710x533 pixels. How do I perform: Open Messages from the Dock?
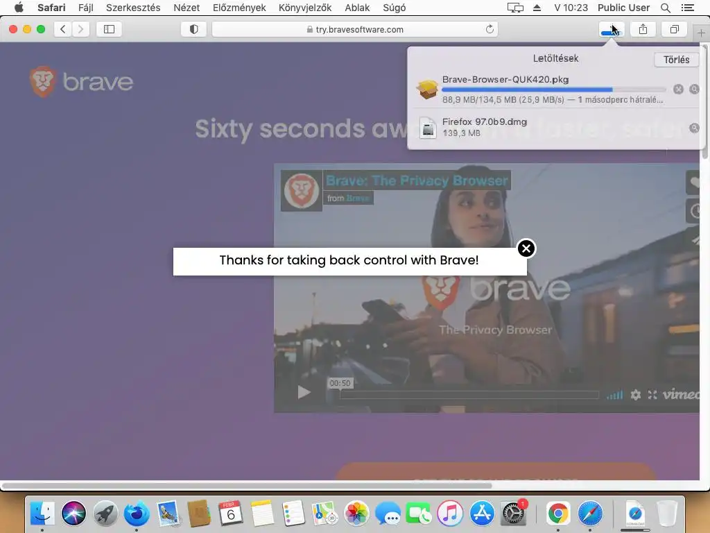pyautogui.click(x=388, y=514)
